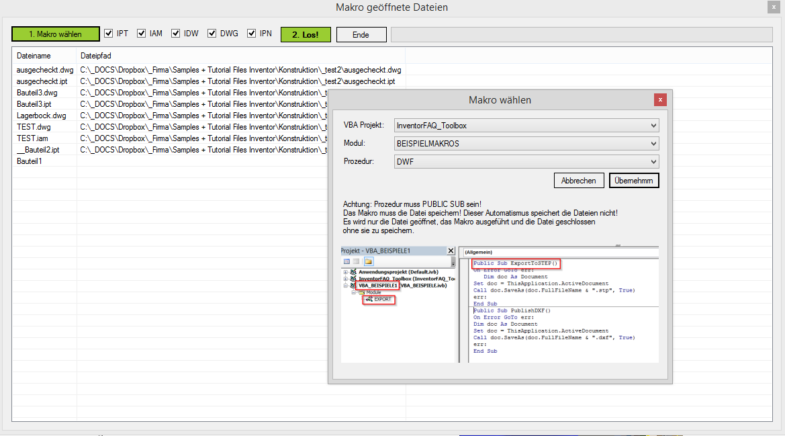Click the Ende button
The image size is (785, 436).
[x=361, y=34]
